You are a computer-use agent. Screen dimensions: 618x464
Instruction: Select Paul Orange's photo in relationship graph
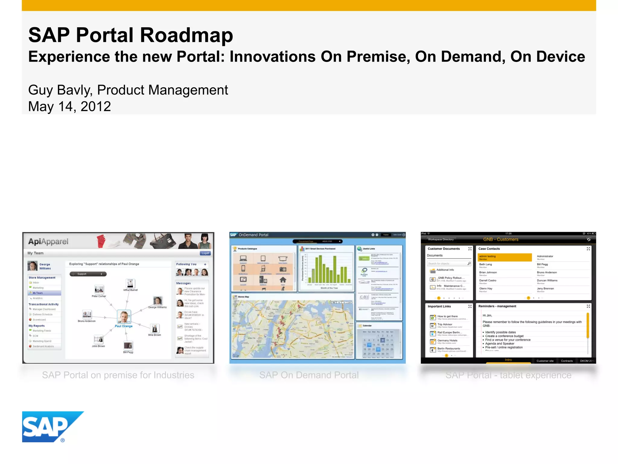124,317
